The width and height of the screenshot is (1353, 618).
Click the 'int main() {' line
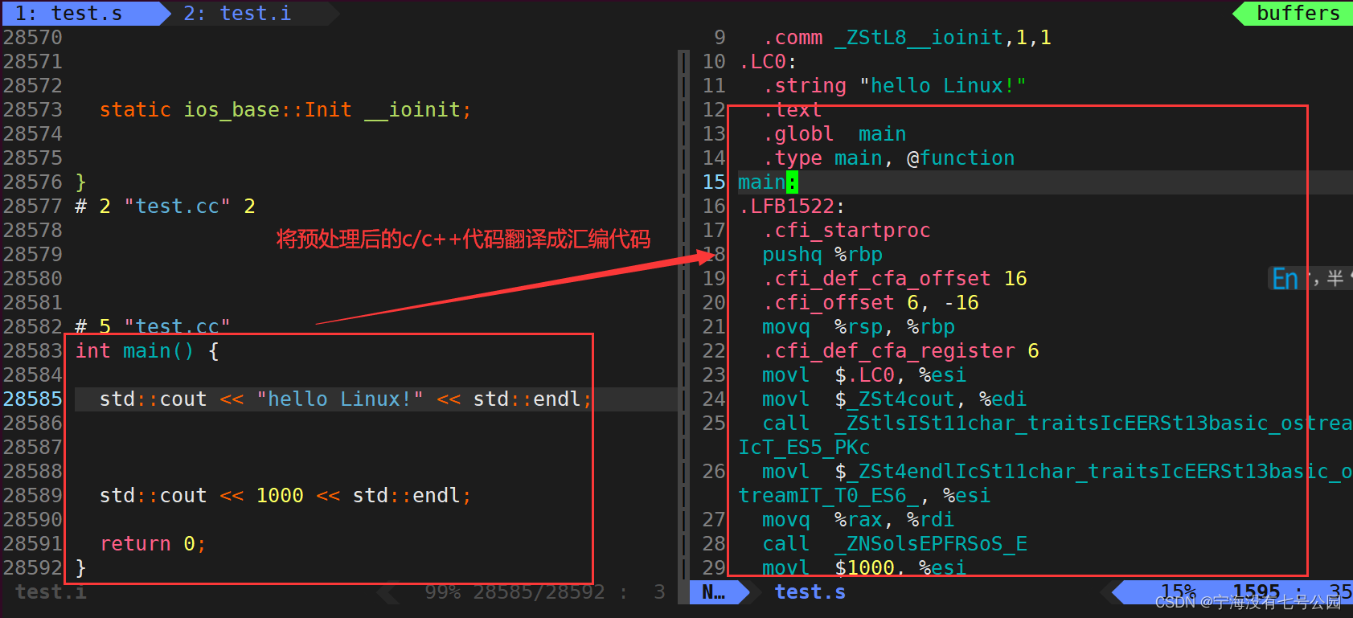point(147,351)
